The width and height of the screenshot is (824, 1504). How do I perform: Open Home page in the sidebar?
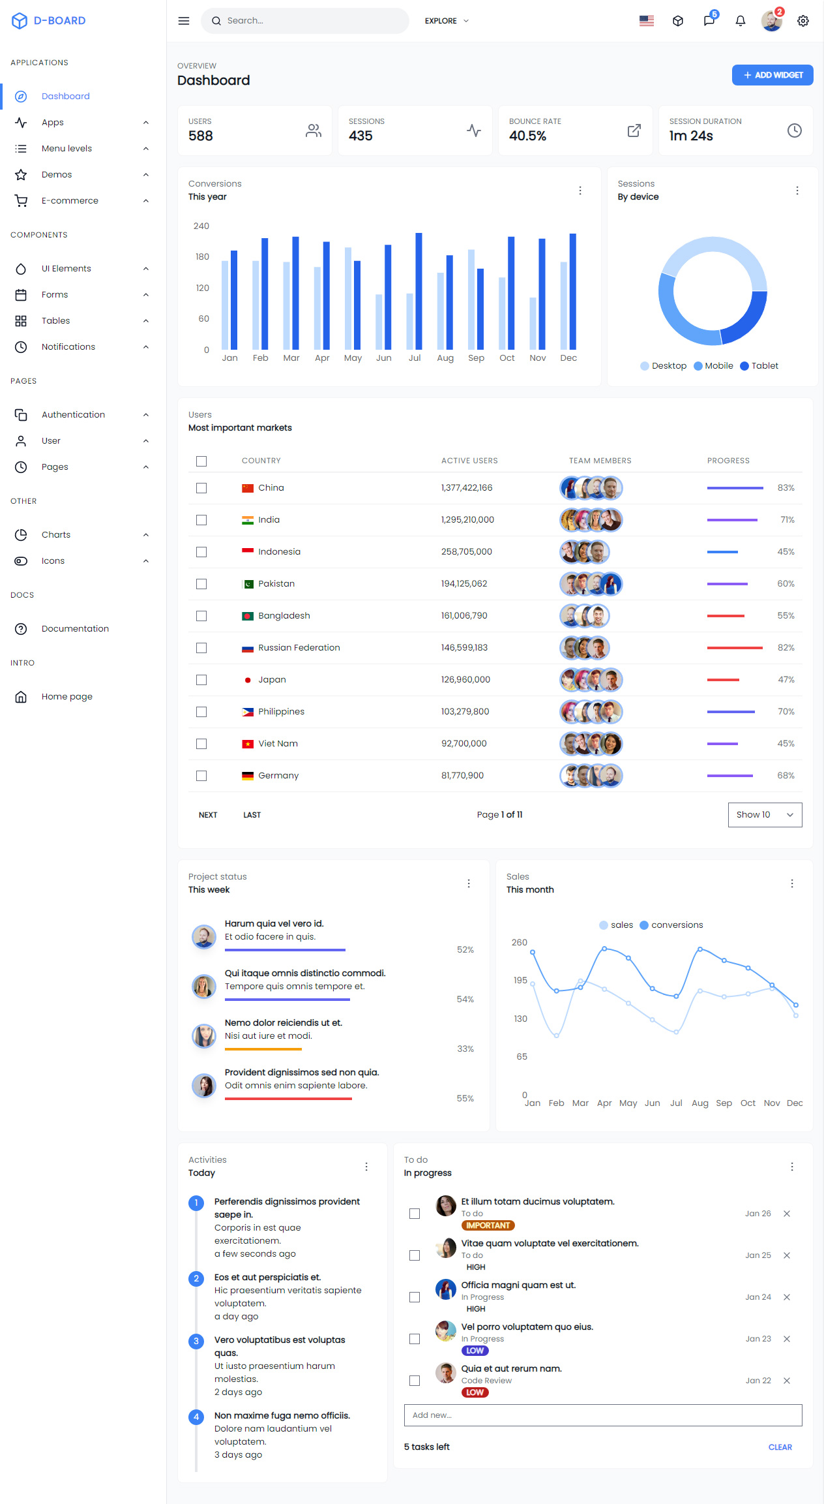click(x=83, y=697)
